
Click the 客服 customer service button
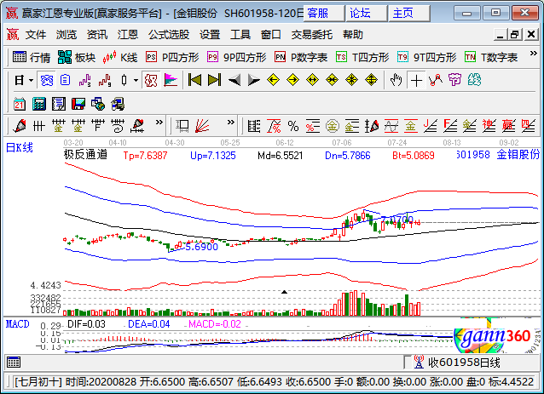[323, 14]
